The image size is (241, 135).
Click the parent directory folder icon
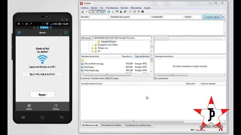pyautogui.click(x=82, y=60)
